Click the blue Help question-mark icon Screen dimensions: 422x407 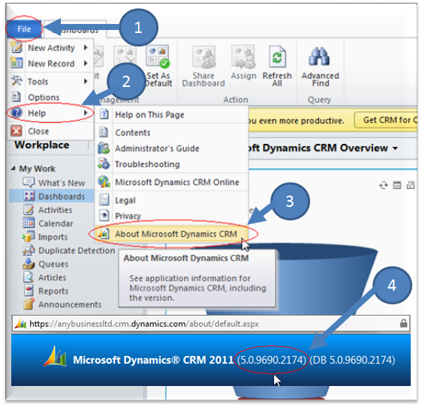tap(17, 113)
